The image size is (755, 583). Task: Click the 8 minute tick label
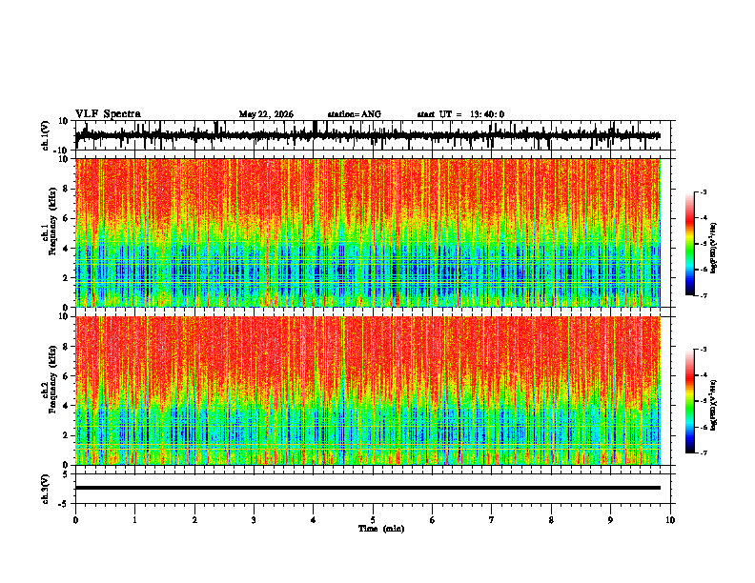pos(551,520)
